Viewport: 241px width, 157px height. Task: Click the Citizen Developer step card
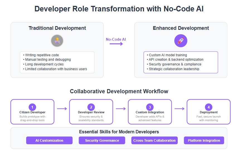32,112
